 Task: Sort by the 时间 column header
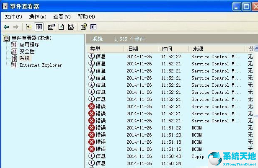(x=173, y=49)
